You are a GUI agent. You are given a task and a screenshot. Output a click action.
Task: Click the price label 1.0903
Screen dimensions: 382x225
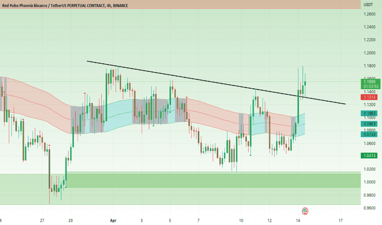(x=369, y=124)
